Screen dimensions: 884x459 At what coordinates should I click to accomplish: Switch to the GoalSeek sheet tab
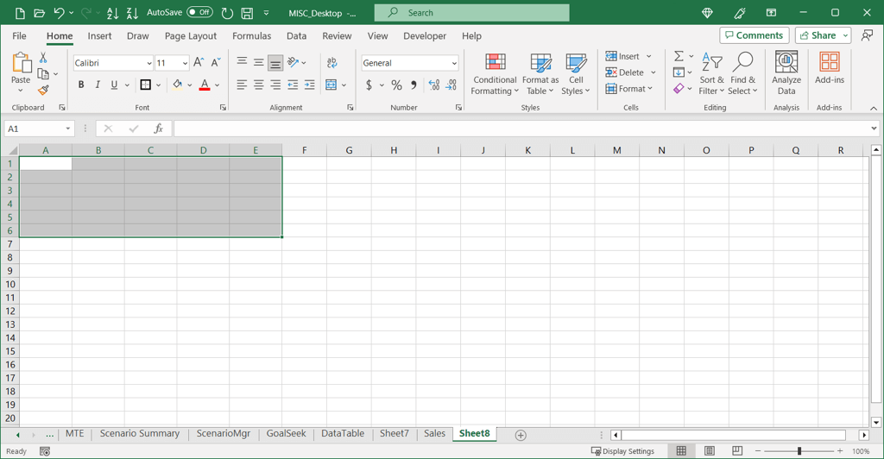[x=286, y=434]
